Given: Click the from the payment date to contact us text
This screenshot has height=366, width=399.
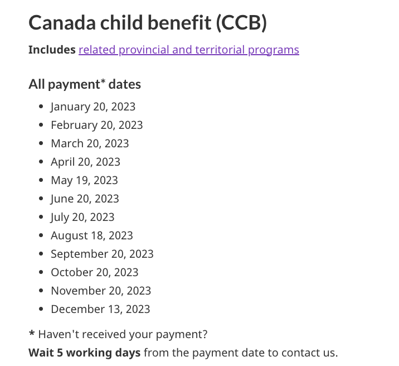Looking at the screenshot, I should click(241, 353).
